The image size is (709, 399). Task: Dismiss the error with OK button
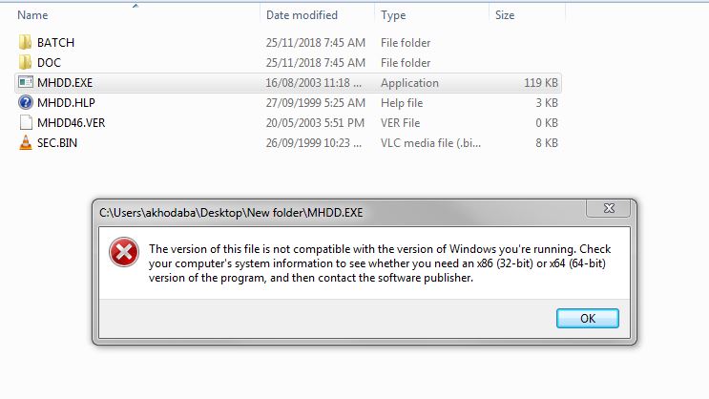[x=588, y=319]
